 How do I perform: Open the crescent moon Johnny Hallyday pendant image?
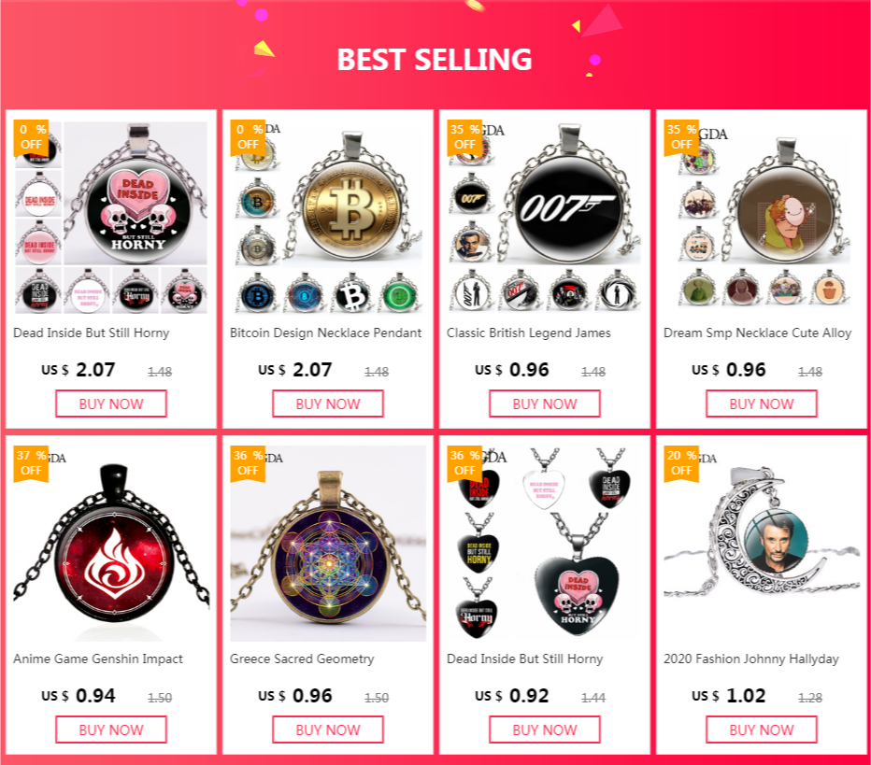762,544
